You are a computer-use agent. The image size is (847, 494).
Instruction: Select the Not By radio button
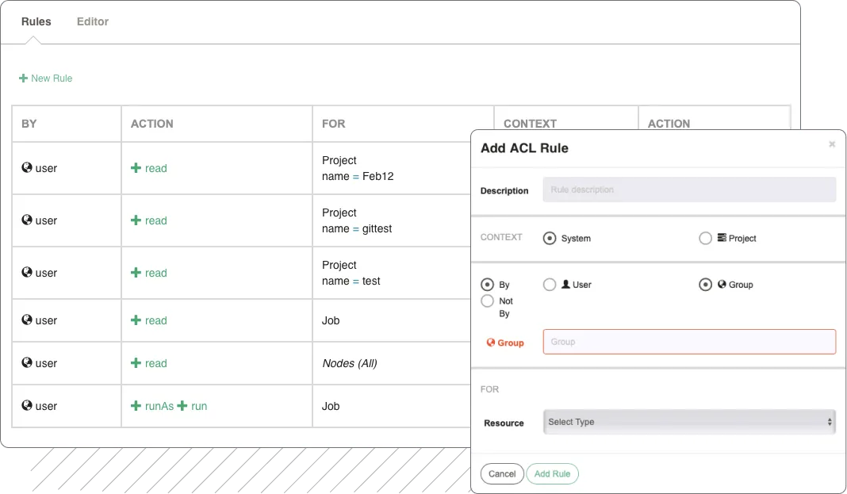(487, 301)
